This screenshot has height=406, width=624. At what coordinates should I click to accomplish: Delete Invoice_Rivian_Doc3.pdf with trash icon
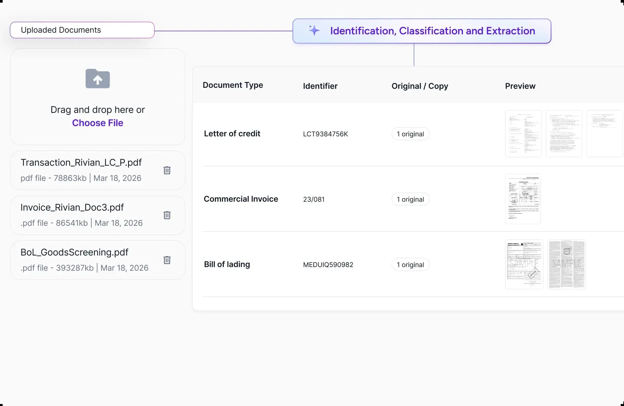point(167,215)
